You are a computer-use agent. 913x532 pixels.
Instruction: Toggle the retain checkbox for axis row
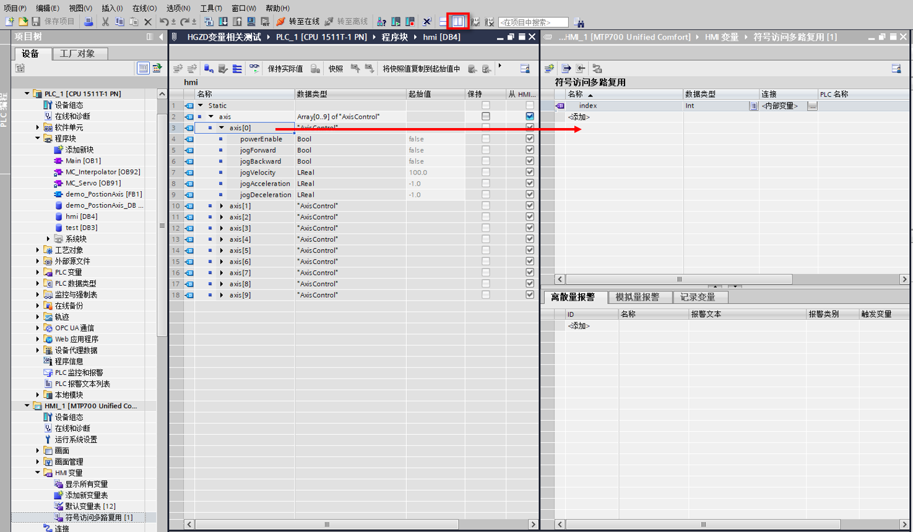tap(486, 116)
